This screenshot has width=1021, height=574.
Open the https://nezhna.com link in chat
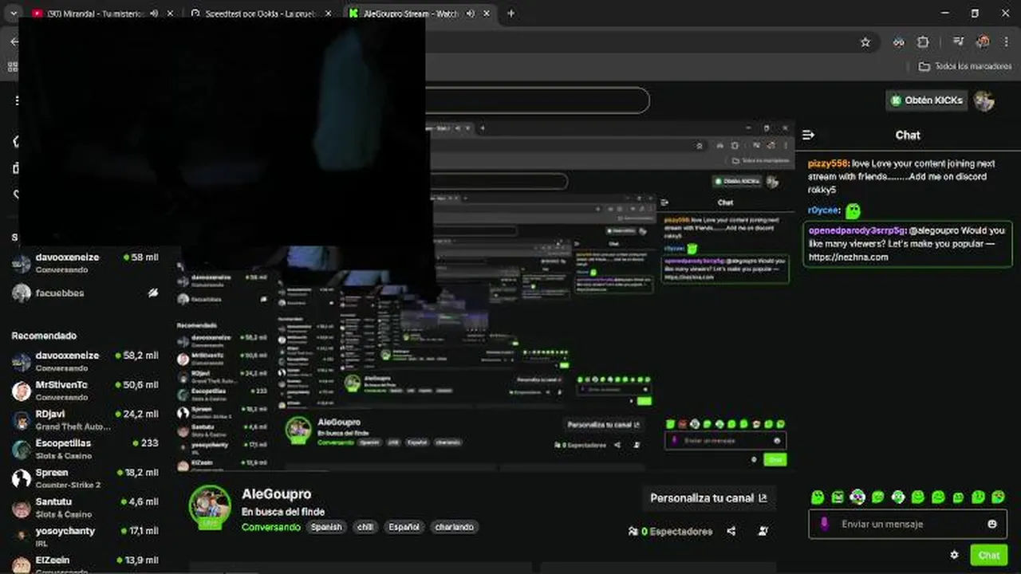click(848, 258)
